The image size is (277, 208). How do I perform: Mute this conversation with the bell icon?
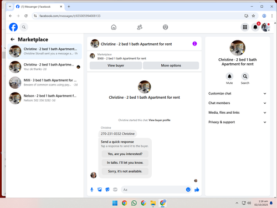click(x=229, y=77)
